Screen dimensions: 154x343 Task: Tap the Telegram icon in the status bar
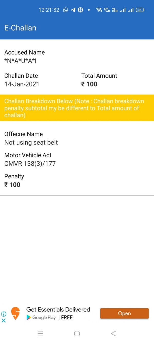pos(73,10)
